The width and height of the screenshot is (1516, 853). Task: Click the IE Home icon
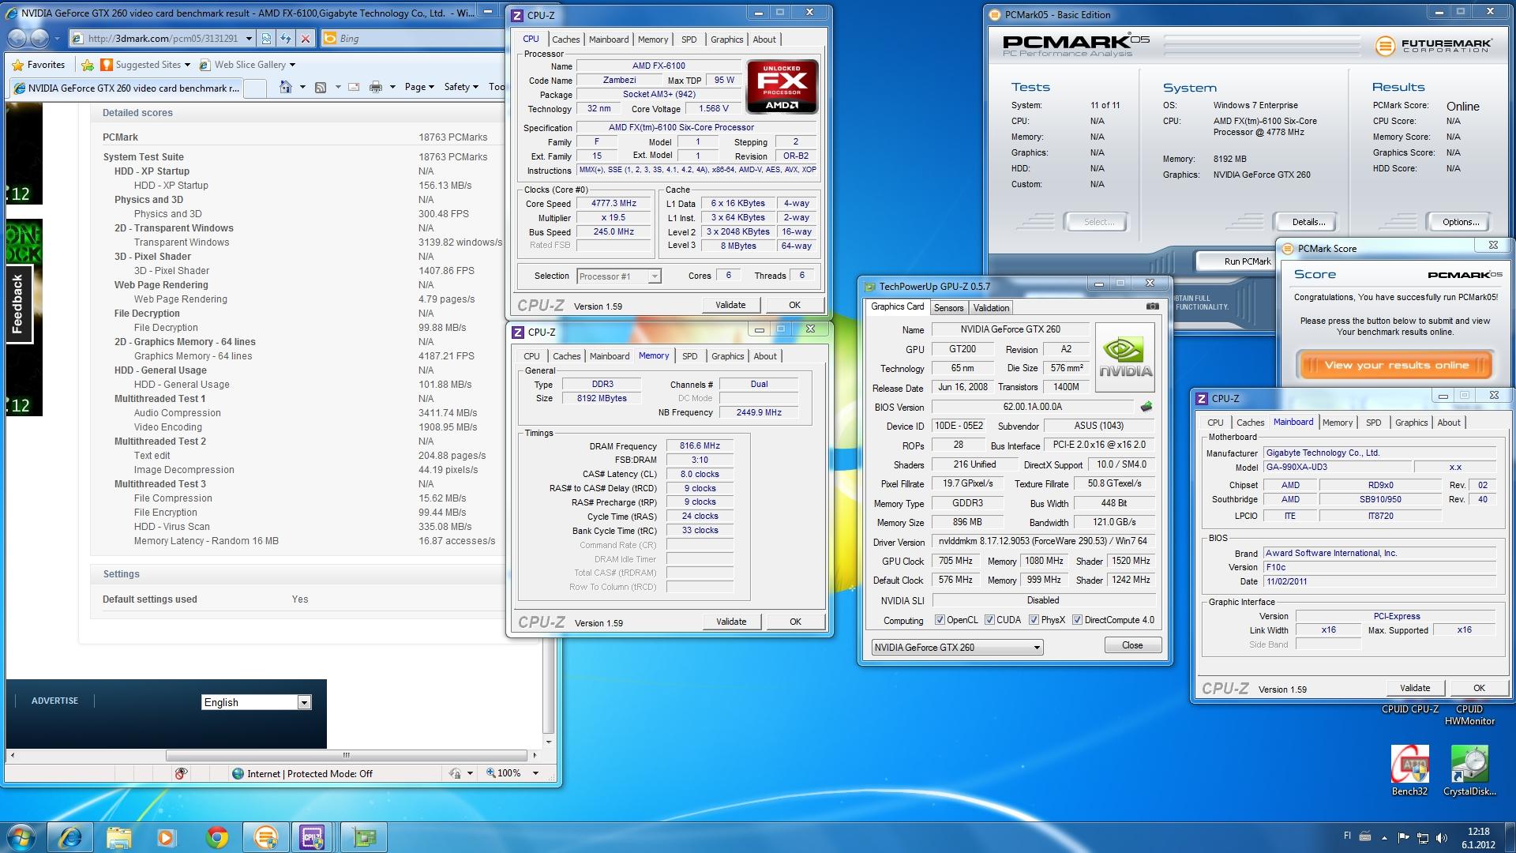[286, 87]
